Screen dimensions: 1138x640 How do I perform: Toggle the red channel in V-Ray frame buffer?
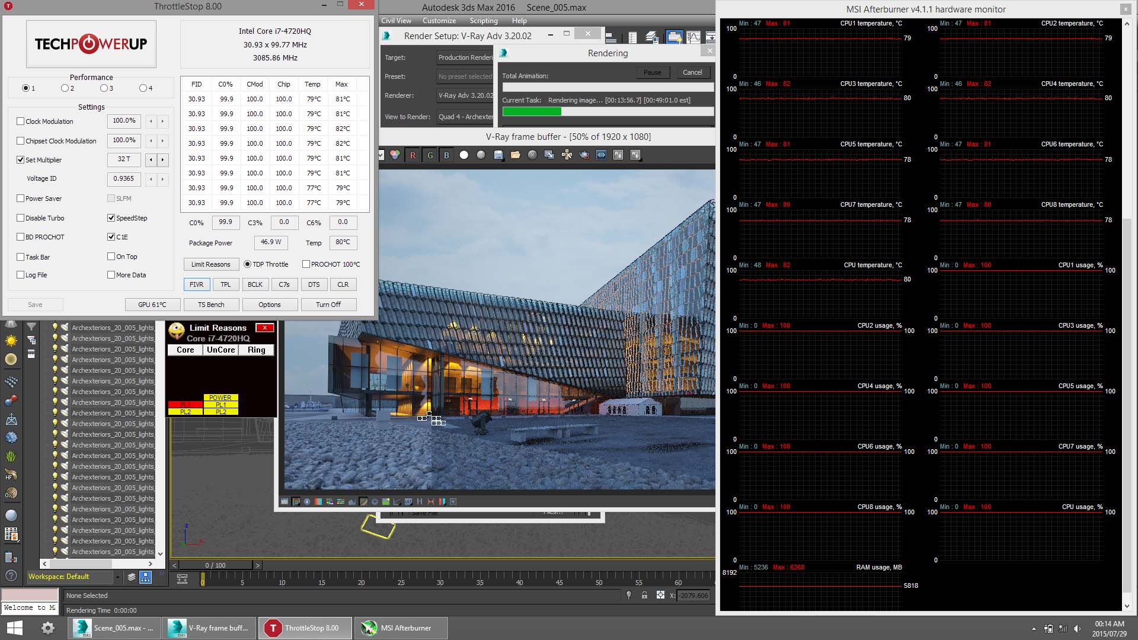[413, 155]
